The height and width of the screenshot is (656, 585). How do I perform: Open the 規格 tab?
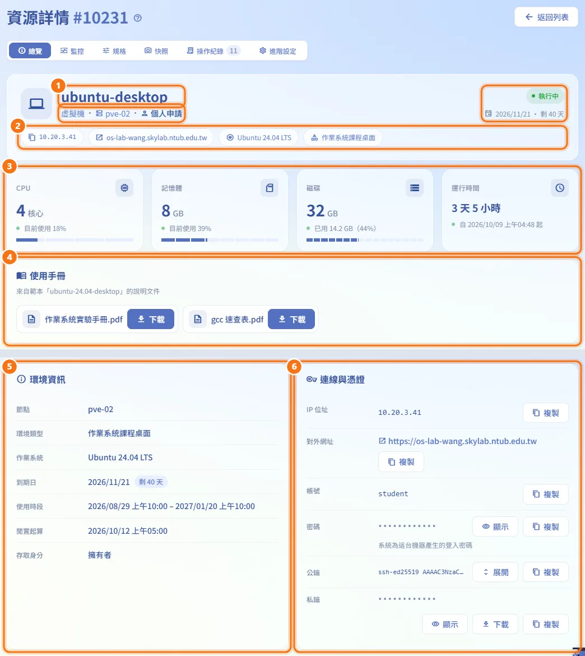click(x=114, y=50)
